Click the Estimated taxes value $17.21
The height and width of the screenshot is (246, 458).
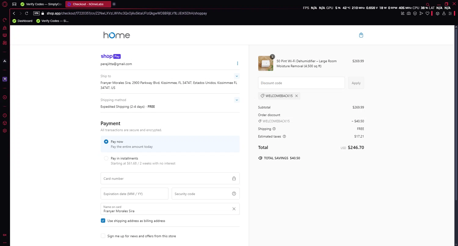(359, 136)
